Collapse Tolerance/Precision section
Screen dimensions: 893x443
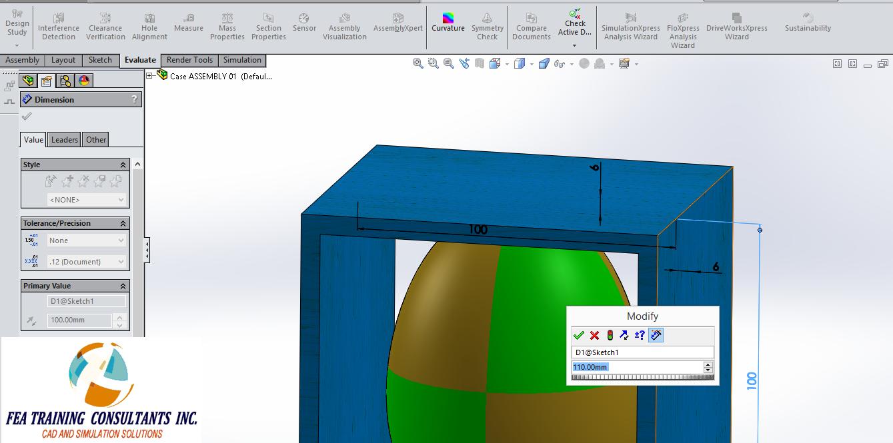(123, 223)
